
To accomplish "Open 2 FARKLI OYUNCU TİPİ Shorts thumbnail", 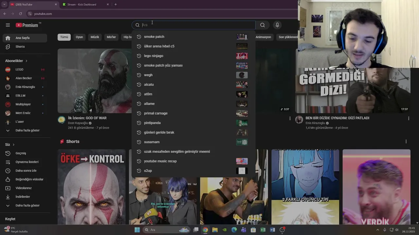I will [x=305, y=187].
